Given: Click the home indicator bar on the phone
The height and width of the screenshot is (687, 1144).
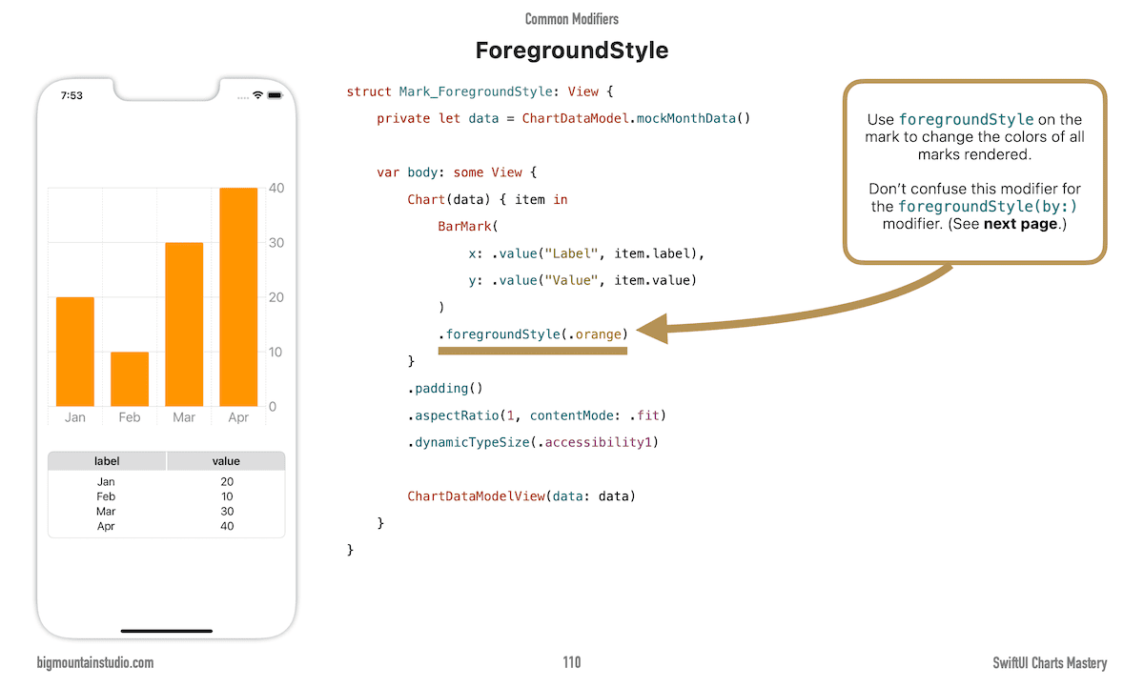Looking at the screenshot, I should coord(166,631).
